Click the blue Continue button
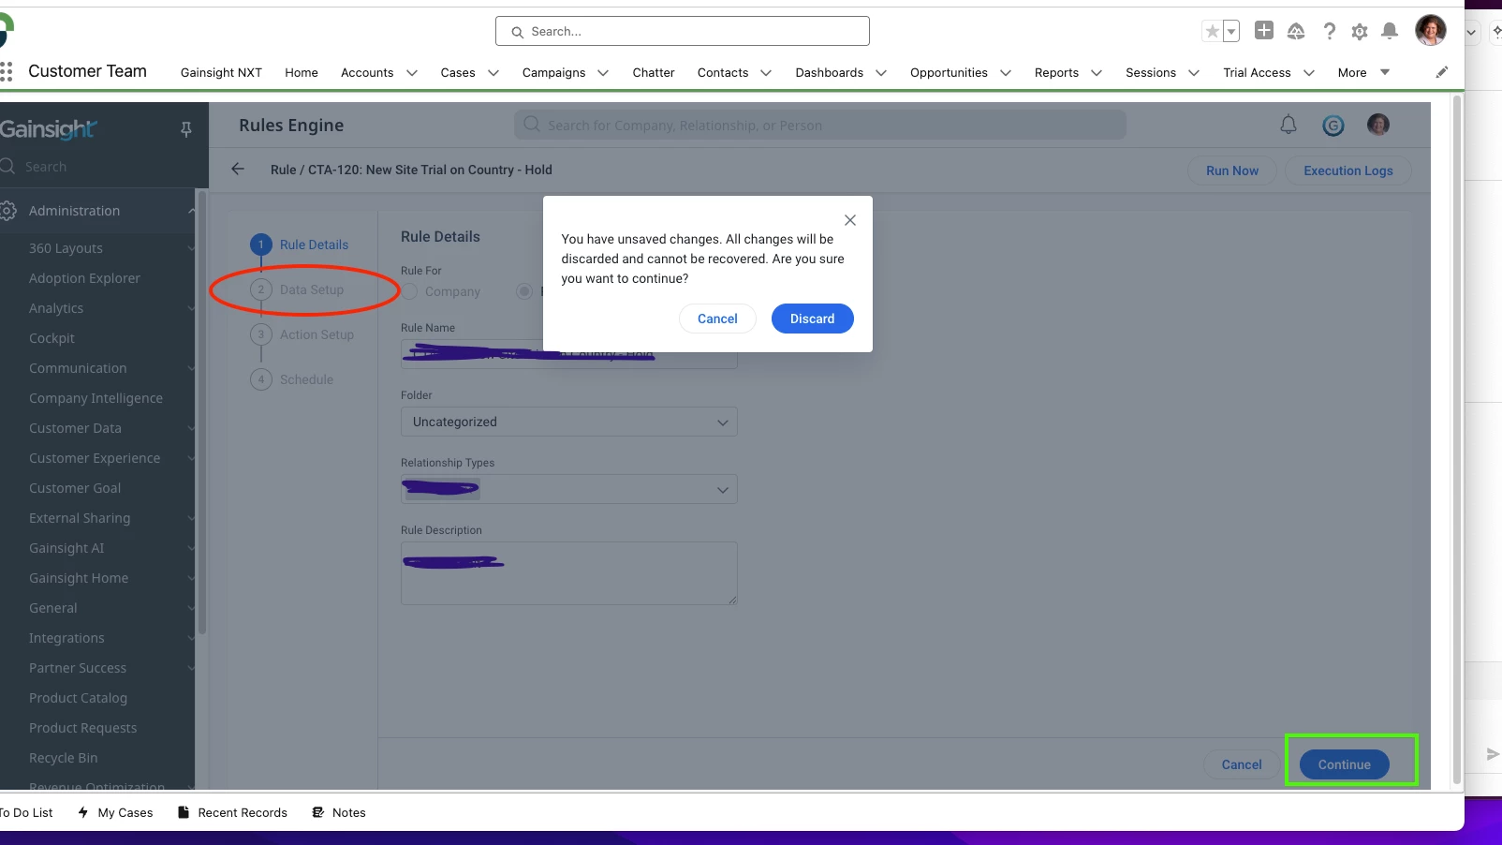Screen dimensions: 1502x845 (1344, 764)
